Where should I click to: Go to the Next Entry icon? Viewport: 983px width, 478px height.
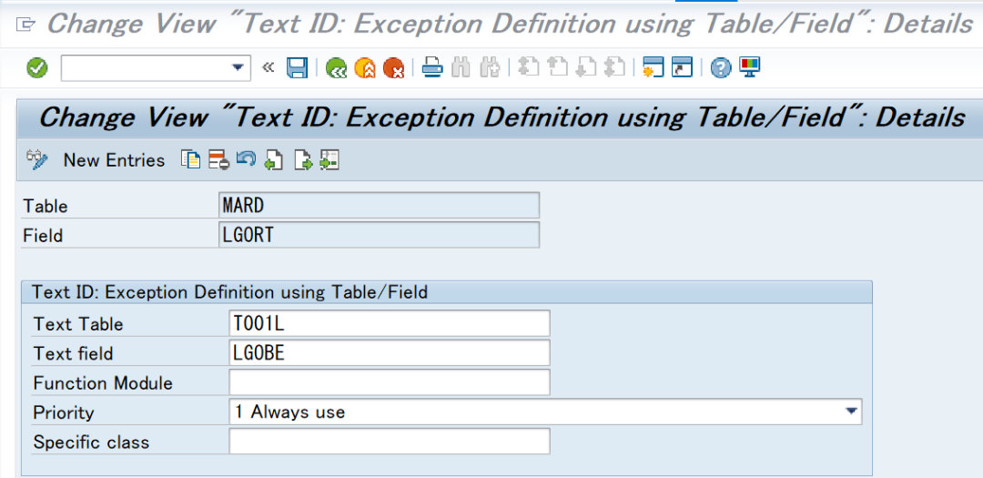[x=302, y=161]
